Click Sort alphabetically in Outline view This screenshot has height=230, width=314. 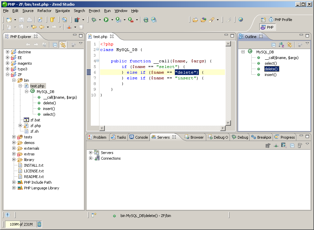click(281, 45)
